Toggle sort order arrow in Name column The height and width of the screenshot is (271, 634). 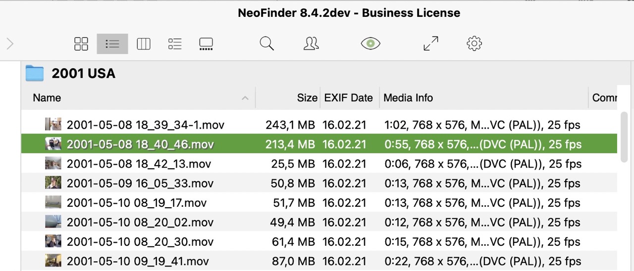(x=245, y=98)
